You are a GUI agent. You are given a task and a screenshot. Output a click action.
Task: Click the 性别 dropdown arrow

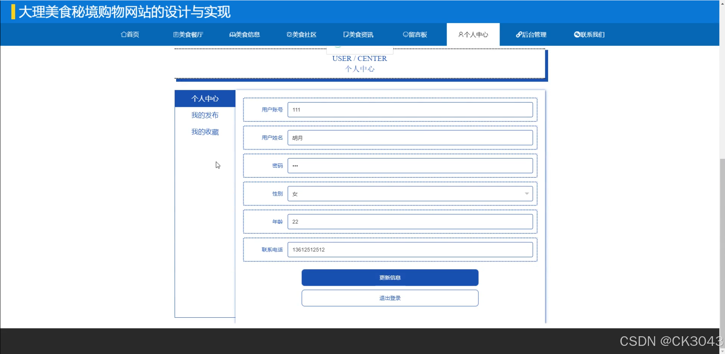pyautogui.click(x=527, y=194)
